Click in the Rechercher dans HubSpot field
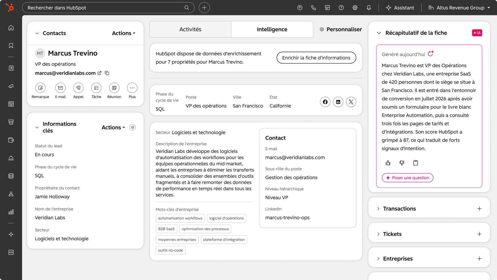The width and height of the screenshot is (497, 280). 108,8
